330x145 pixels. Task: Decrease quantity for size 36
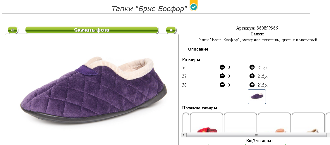click(x=222, y=67)
